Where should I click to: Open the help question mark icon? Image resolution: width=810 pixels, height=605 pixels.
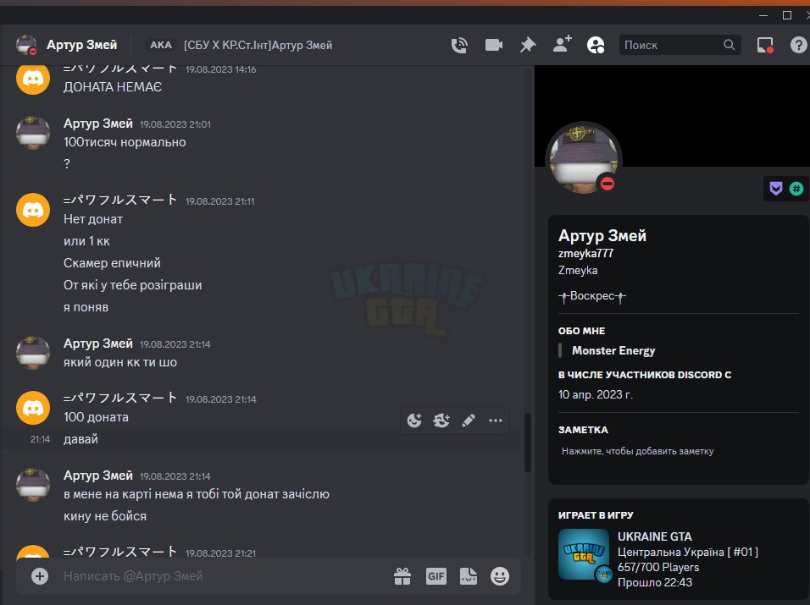click(x=799, y=46)
